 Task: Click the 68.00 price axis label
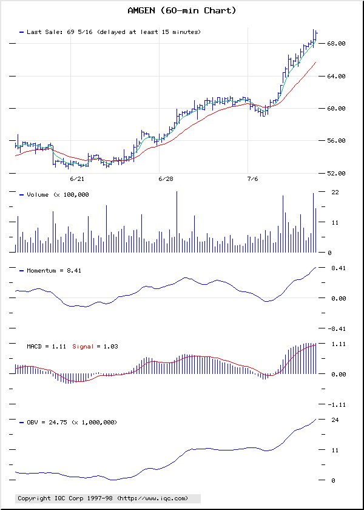(x=336, y=44)
